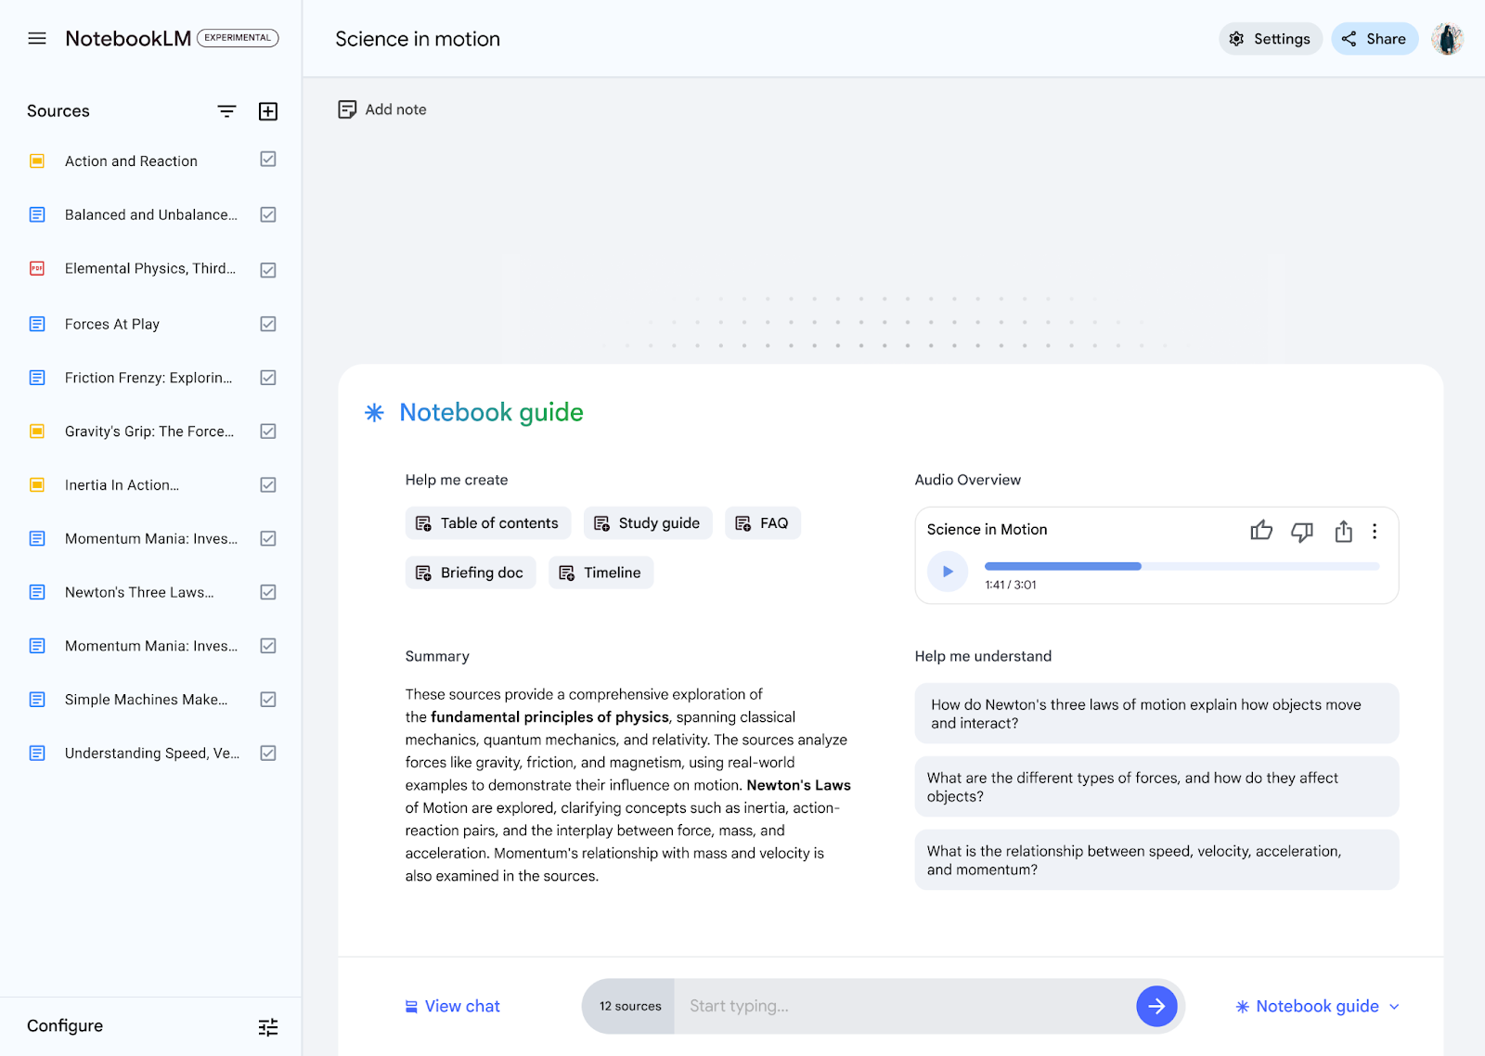Uncheck Newton's Three Laws source

[x=267, y=592]
